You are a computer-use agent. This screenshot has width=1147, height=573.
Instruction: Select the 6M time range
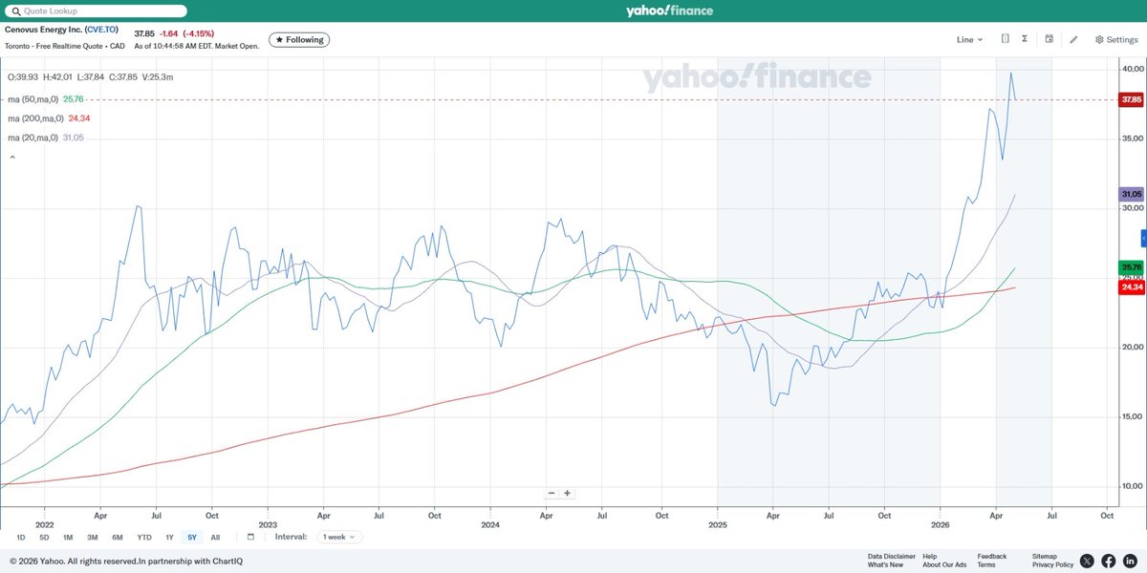[x=117, y=537]
